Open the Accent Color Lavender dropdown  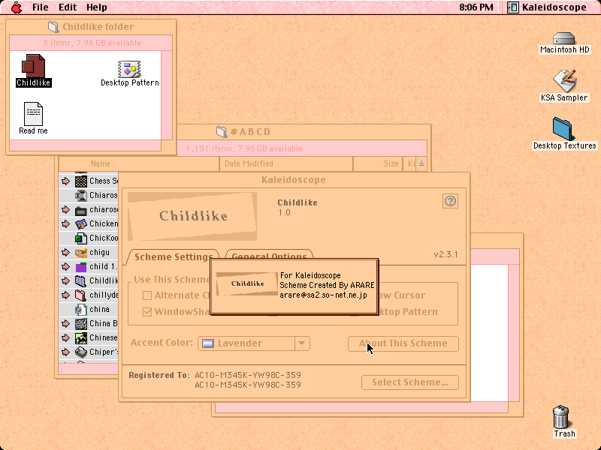[253, 343]
